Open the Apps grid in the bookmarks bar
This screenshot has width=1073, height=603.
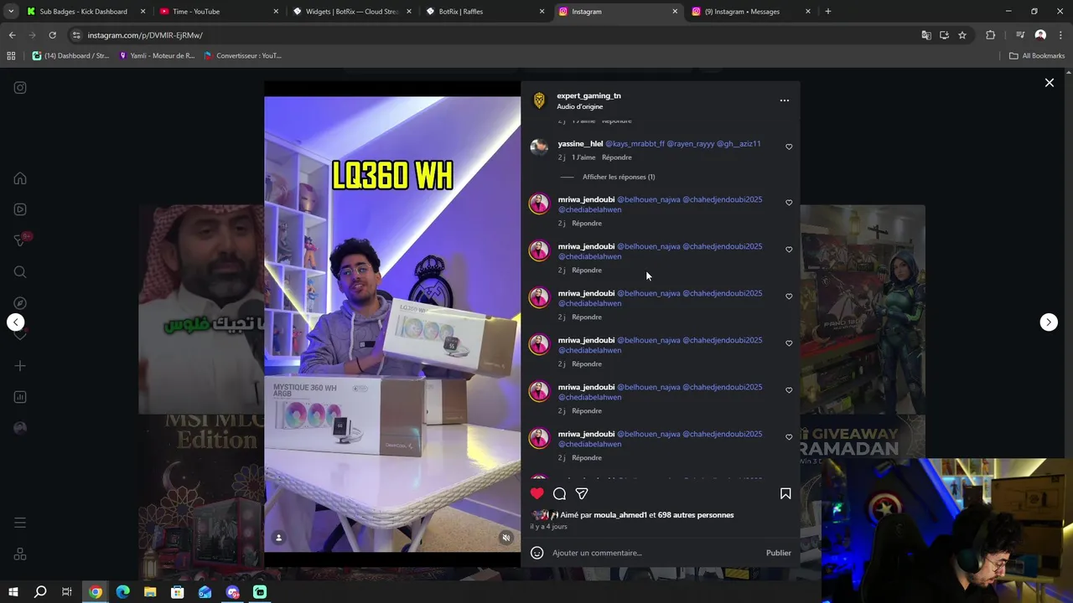(x=11, y=56)
